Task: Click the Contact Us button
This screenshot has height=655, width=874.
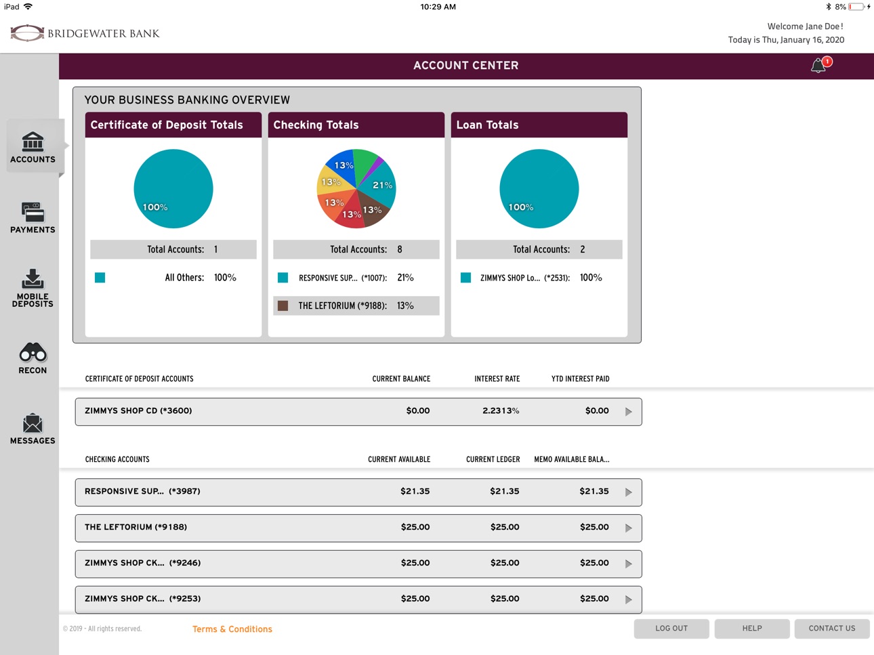Action: click(x=832, y=629)
